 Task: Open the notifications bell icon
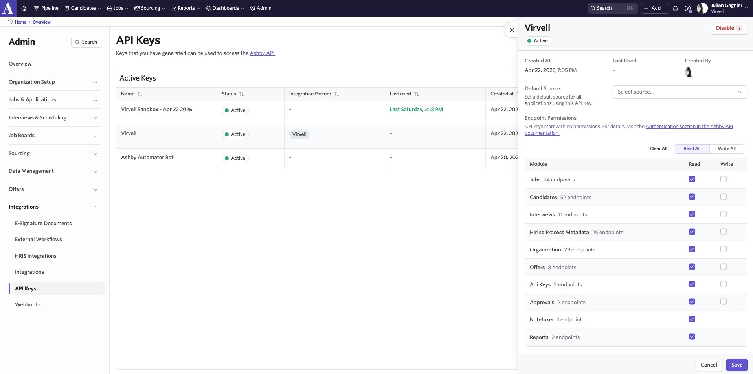click(x=675, y=8)
